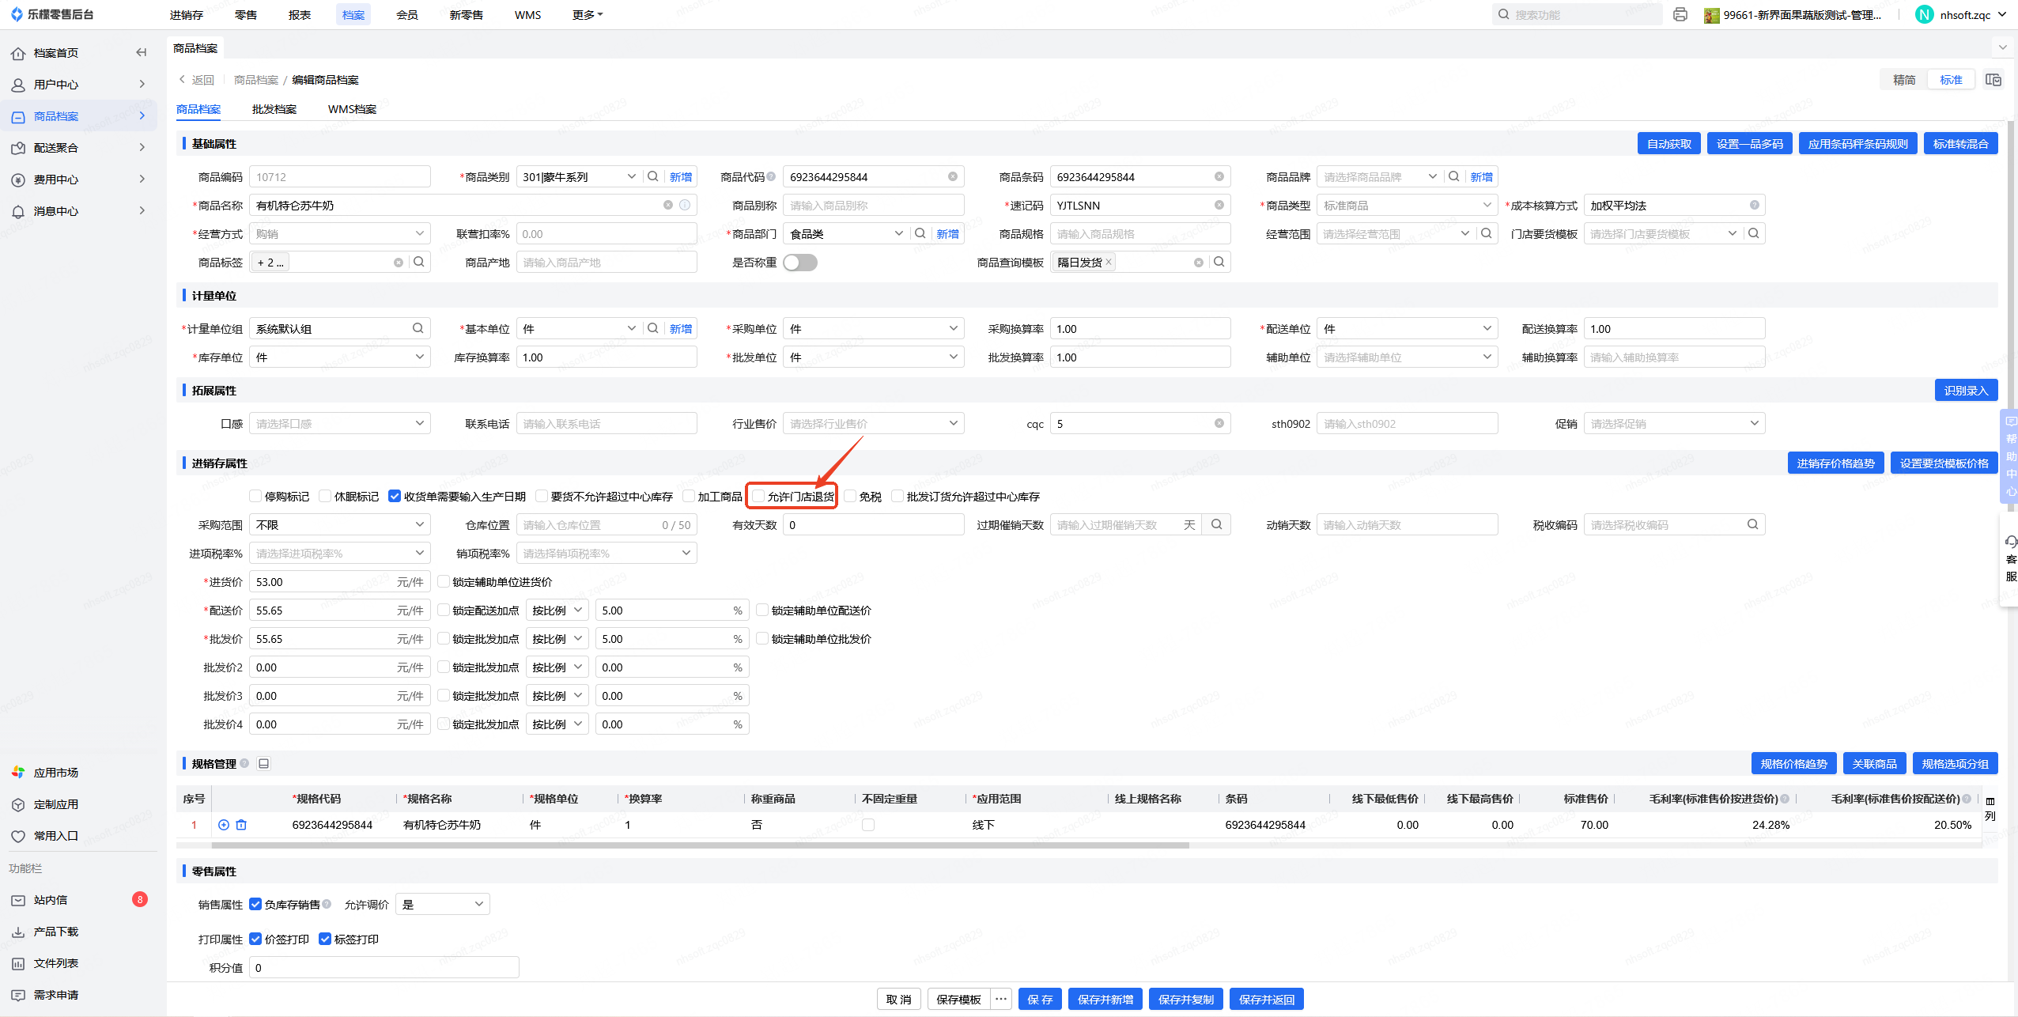Open search icon next to 商品类别 field
This screenshot has height=1017, width=2018.
(653, 176)
